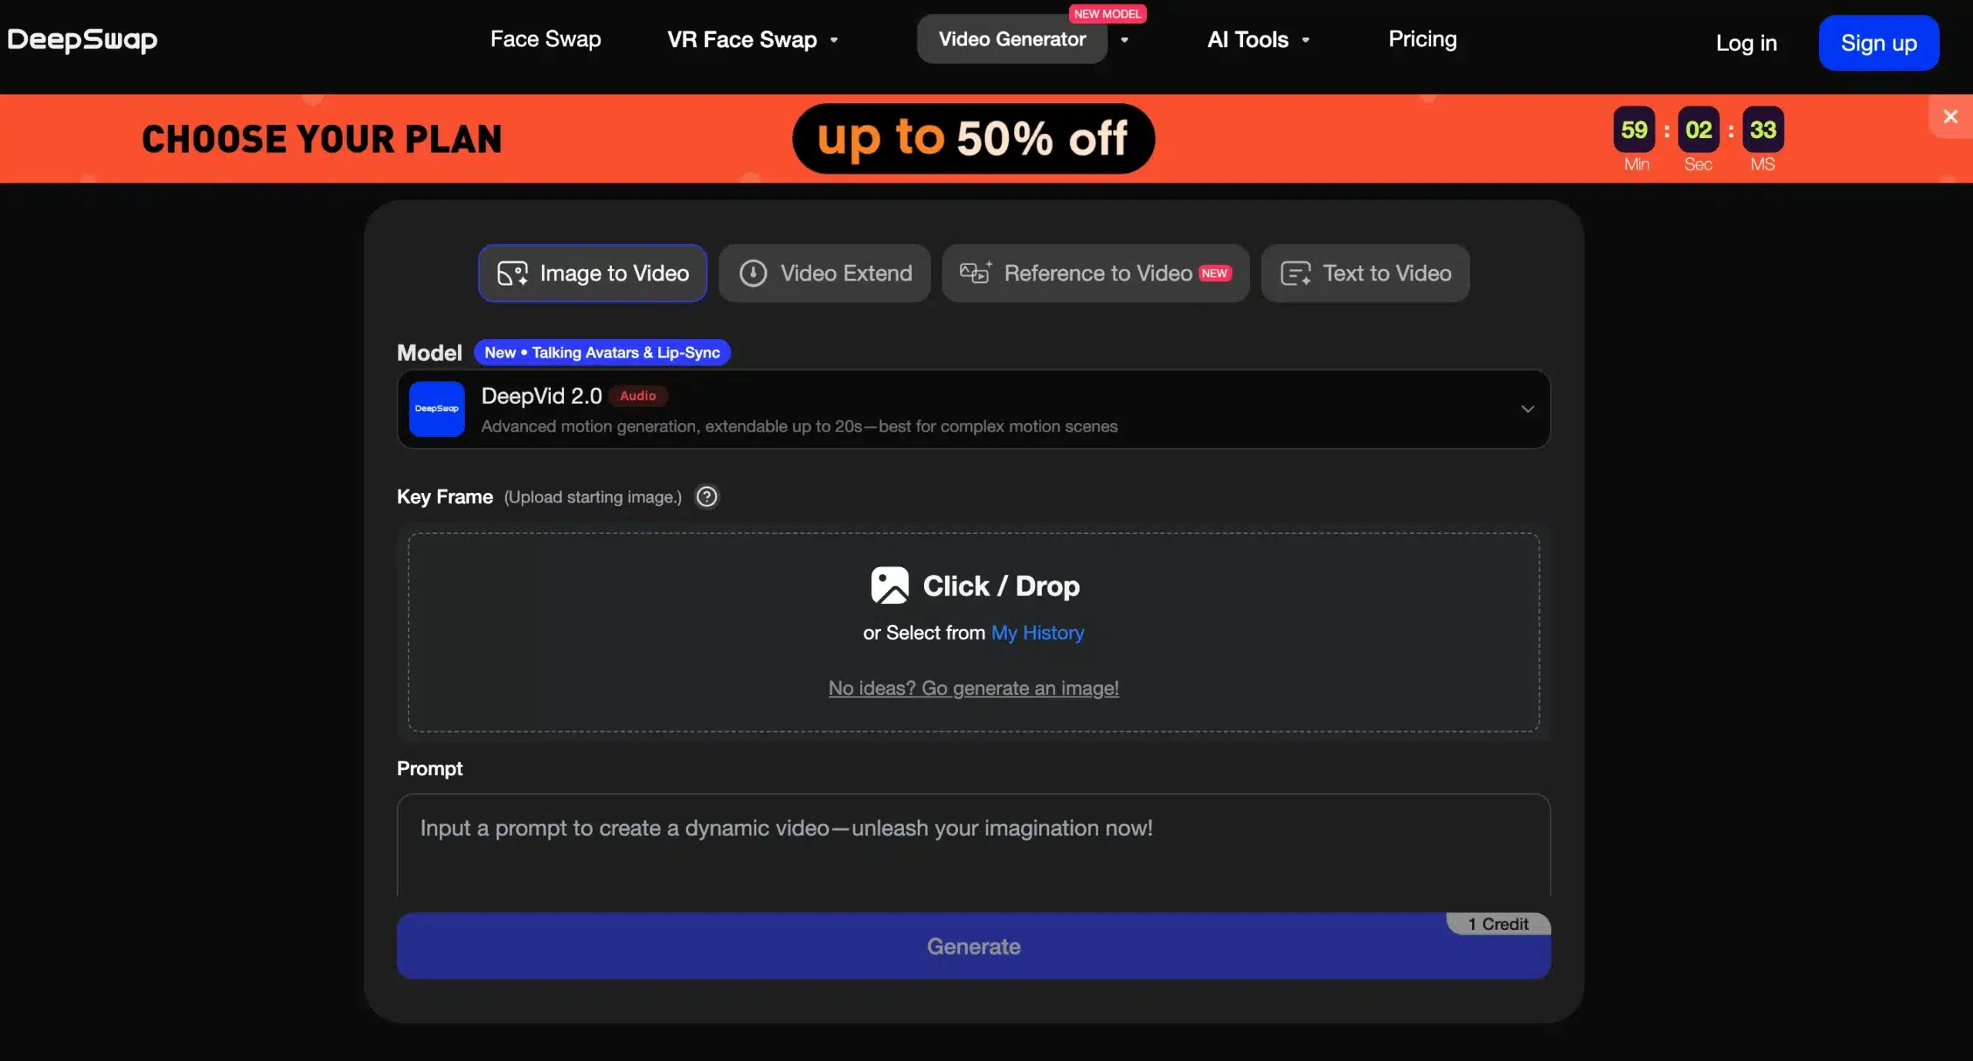Screen dimensions: 1973x1061
Task: Click the Talking Avatars & Lip-Sync badge
Action: point(602,353)
